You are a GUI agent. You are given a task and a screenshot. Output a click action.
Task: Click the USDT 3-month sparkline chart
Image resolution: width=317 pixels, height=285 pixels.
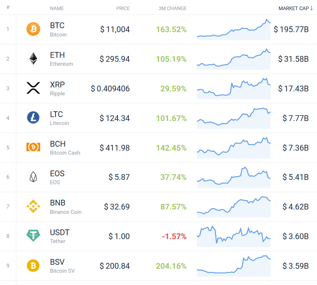tap(234, 236)
